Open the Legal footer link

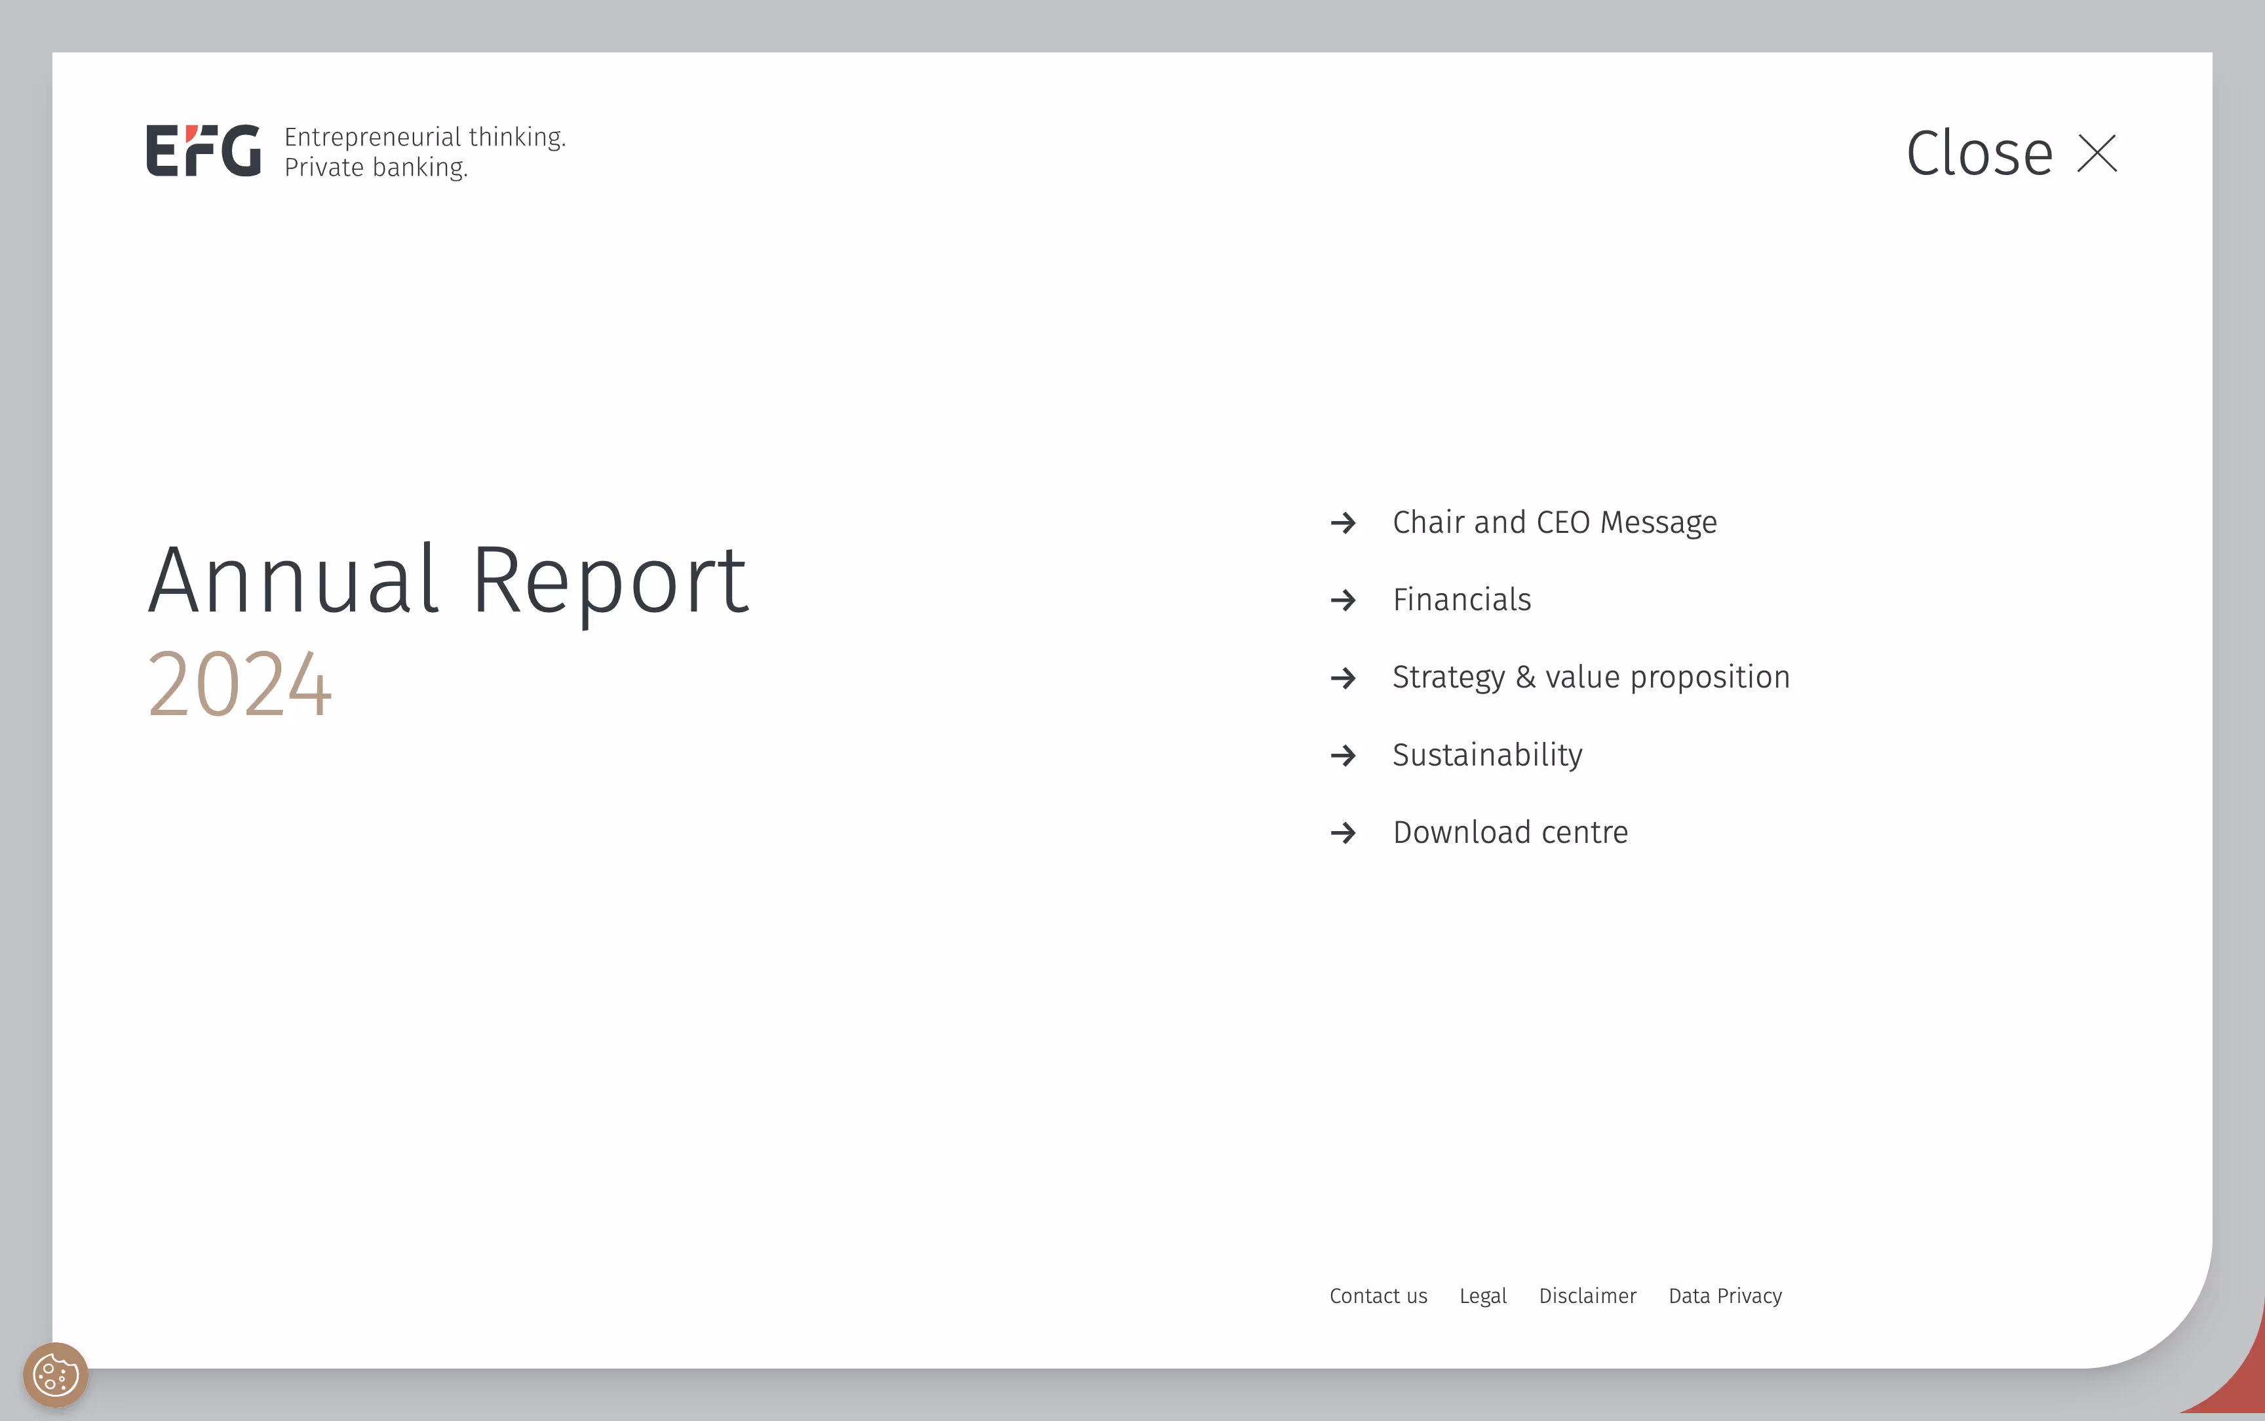click(1482, 1296)
